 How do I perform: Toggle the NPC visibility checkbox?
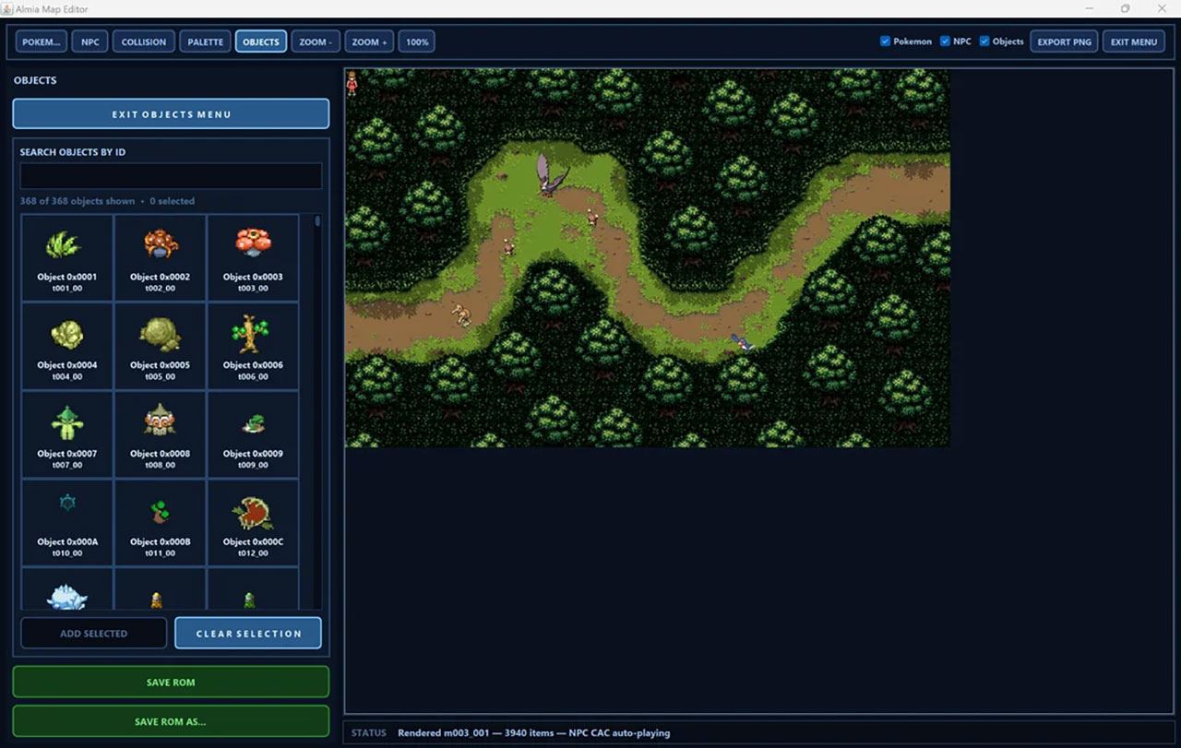(x=945, y=42)
